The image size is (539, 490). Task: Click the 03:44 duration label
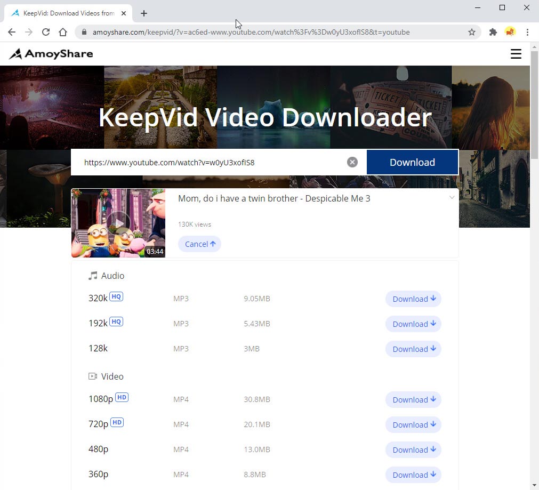[x=155, y=251]
